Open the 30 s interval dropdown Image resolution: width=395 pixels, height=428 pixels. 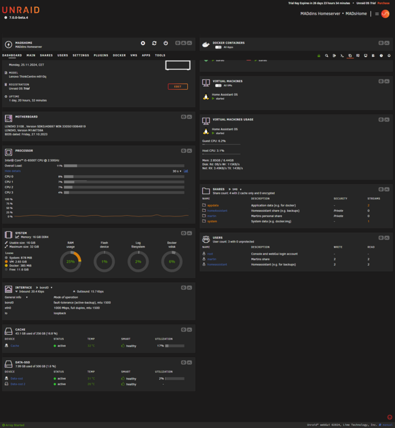pos(177,171)
